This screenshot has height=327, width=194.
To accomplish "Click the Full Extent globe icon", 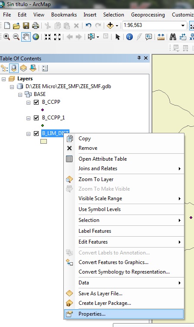I will coord(36,37).
